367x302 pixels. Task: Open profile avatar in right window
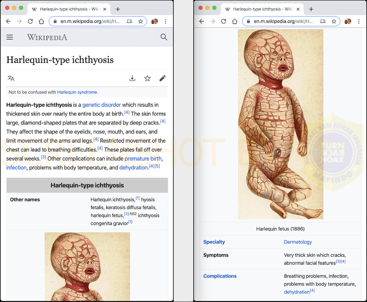point(348,21)
